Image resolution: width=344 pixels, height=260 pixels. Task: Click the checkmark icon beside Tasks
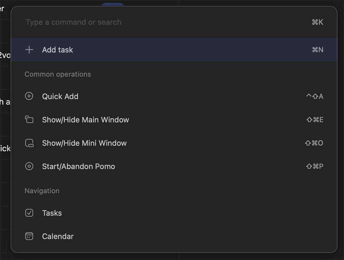pyautogui.click(x=29, y=213)
